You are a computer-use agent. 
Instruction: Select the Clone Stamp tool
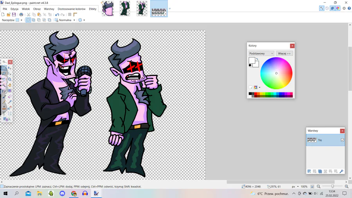click(4, 108)
